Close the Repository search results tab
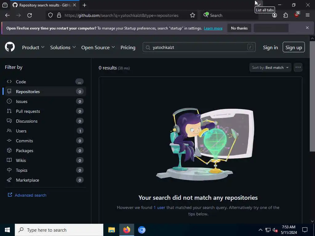 point(74,5)
